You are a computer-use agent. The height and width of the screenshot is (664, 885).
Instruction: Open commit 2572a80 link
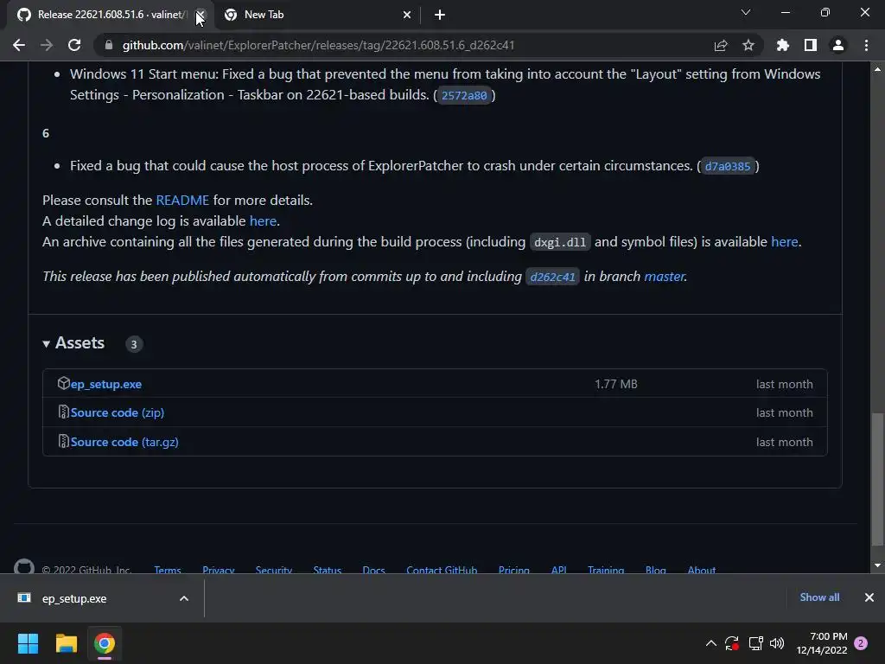click(464, 95)
